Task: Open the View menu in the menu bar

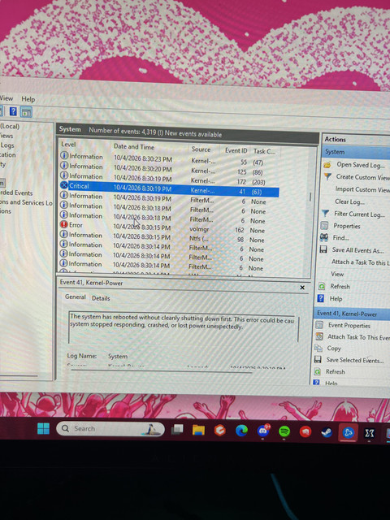Action: (x=6, y=98)
